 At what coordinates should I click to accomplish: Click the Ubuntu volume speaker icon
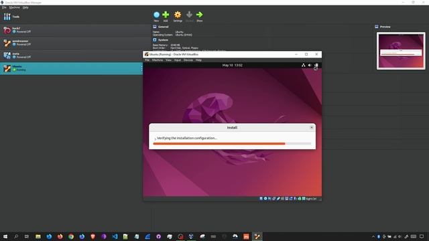pos(310,66)
